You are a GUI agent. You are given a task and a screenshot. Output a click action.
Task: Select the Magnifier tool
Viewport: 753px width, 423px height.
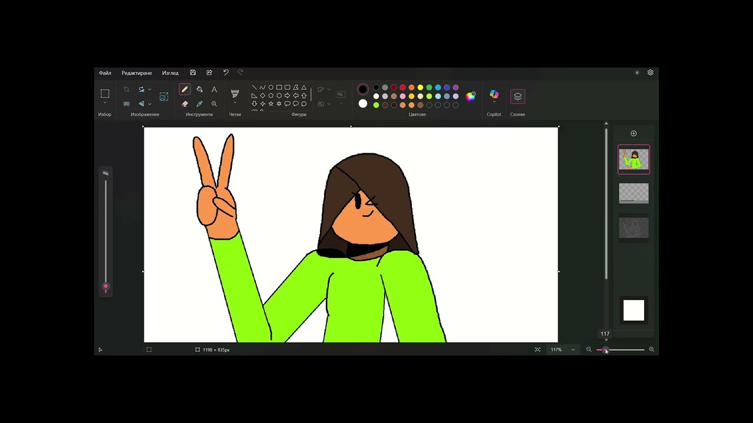tap(214, 103)
